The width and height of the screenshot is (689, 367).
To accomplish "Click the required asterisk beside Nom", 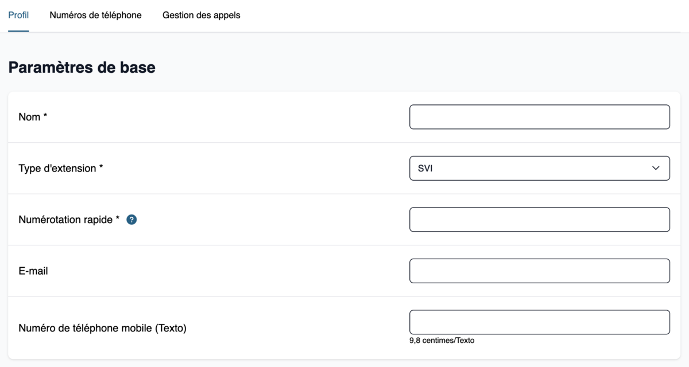I will (x=45, y=116).
